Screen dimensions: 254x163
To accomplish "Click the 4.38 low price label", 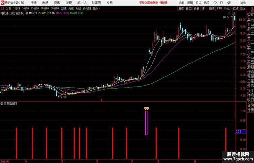I will point(64,97).
